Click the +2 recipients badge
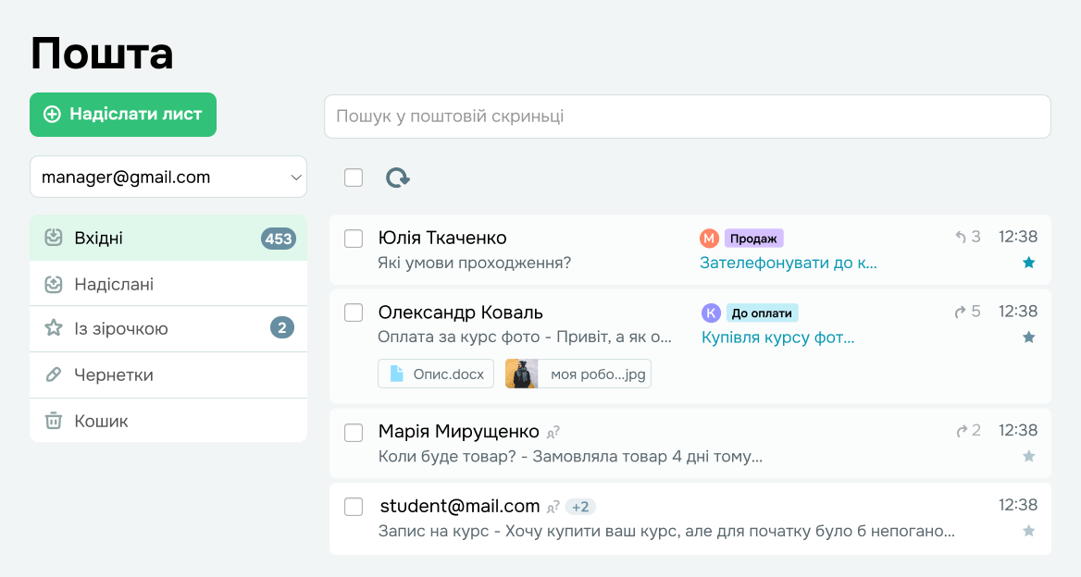 tap(580, 508)
